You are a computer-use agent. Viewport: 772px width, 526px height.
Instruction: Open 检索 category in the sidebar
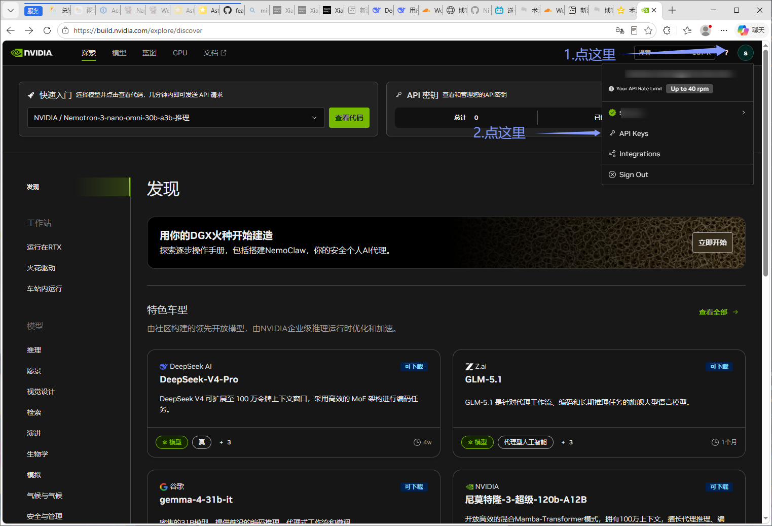coord(34,412)
